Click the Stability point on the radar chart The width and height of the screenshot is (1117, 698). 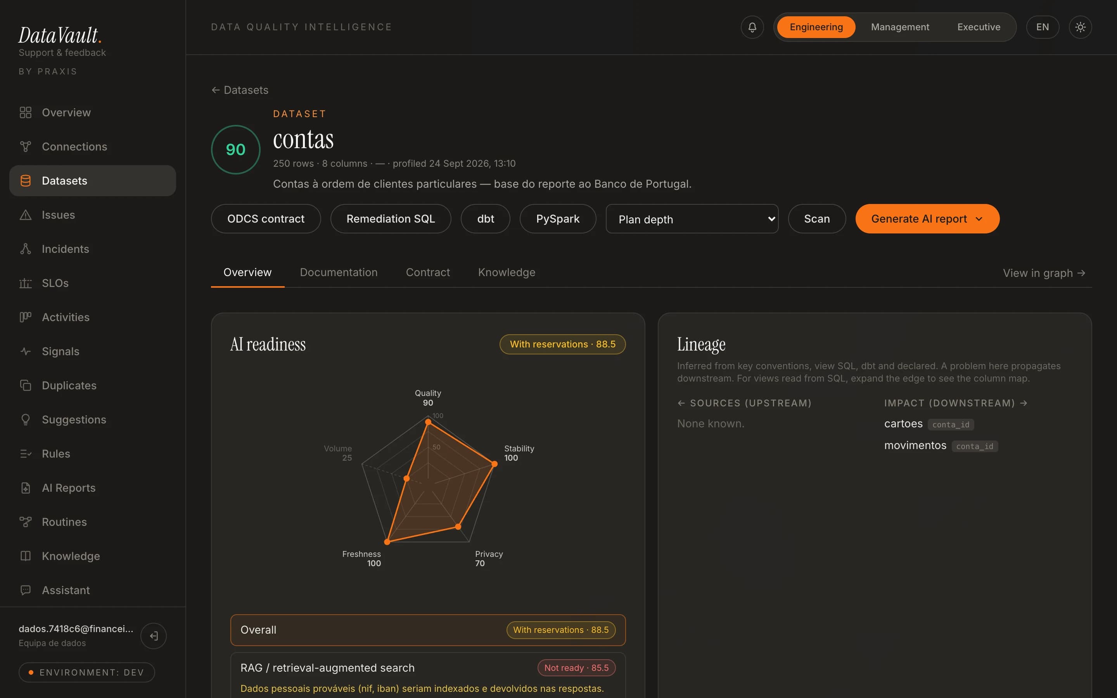(495, 464)
